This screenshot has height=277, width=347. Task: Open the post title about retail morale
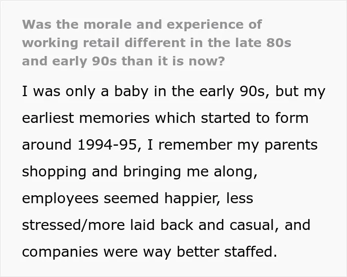(x=157, y=43)
